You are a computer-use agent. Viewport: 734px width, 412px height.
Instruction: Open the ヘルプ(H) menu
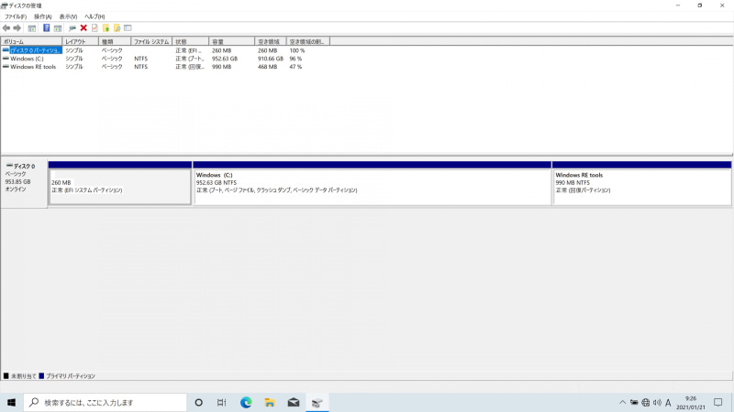(95, 16)
